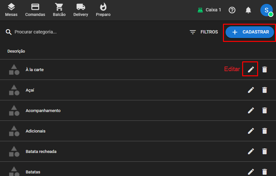Click the Descrição column header
This screenshot has height=176, width=276.
coord(16,51)
